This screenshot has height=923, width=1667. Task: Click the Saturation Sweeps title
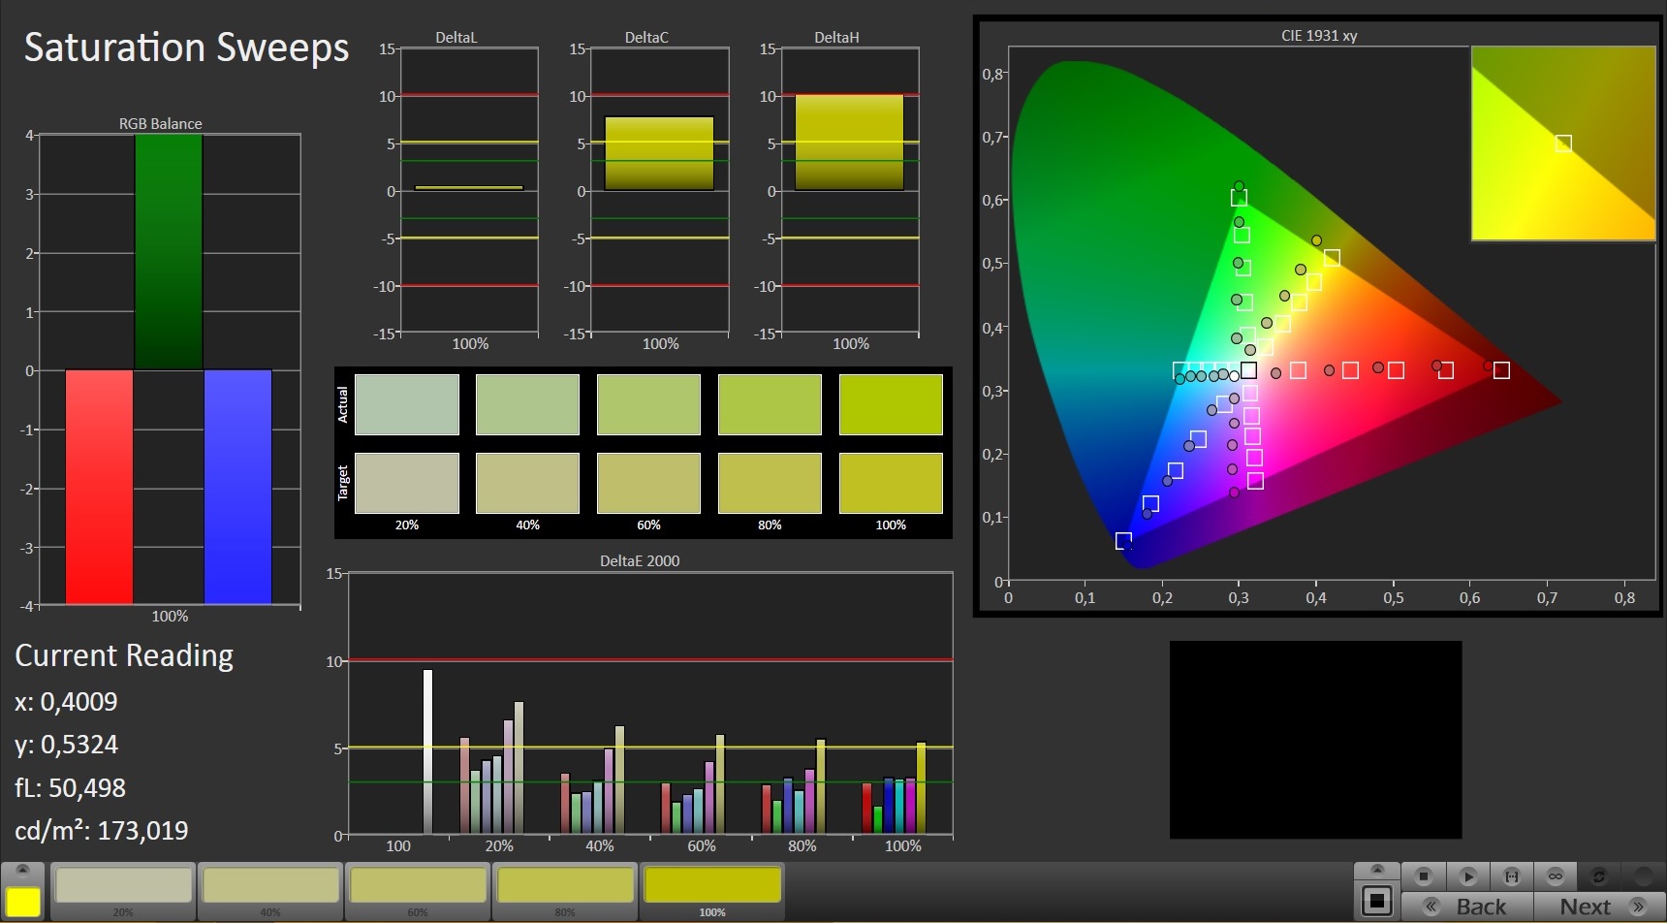(x=186, y=48)
